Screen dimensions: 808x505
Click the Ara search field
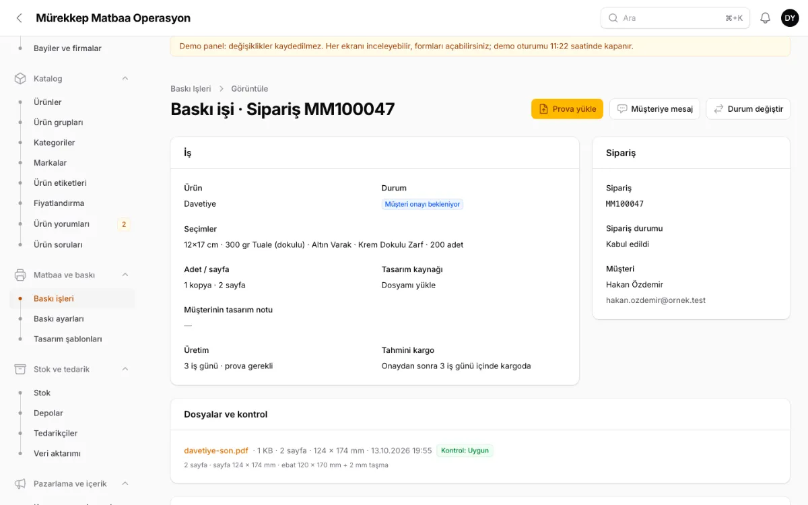coord(675,18)
